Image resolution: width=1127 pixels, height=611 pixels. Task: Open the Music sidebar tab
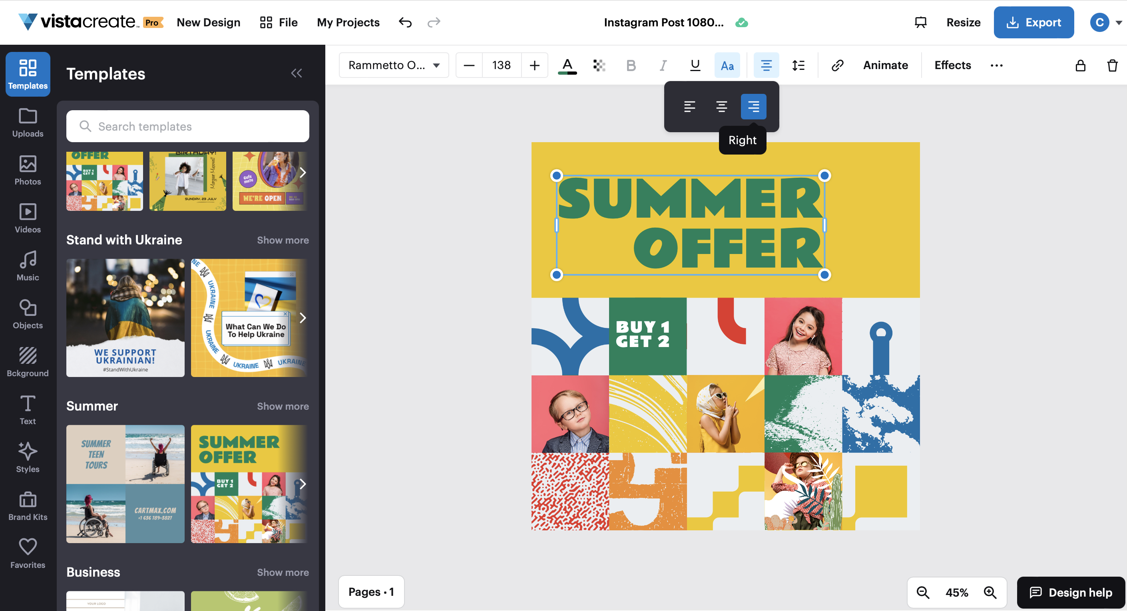click(28, 266)
